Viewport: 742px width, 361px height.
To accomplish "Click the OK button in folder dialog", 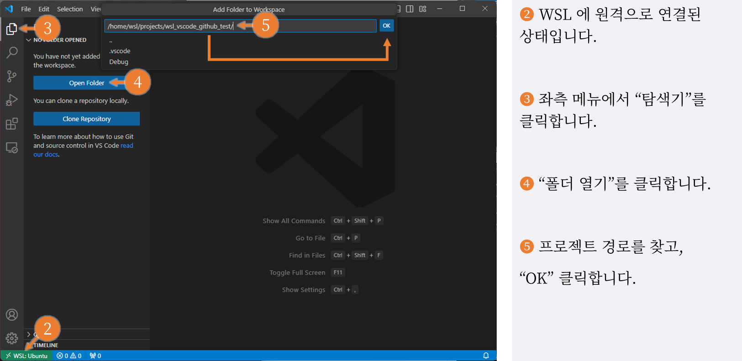I will tap(387, 26).
